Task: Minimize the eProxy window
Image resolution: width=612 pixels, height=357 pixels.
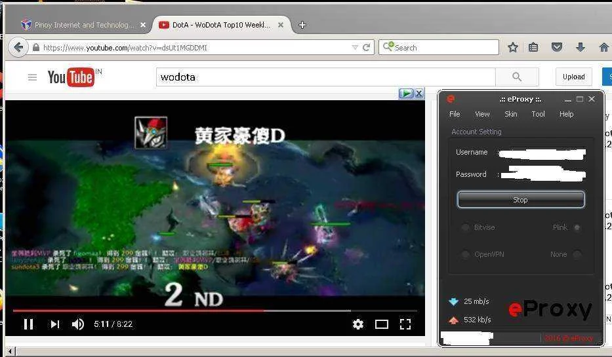Action: coord(568,100)
